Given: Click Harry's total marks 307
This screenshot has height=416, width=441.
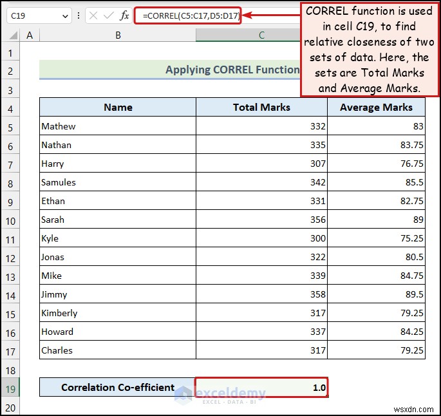Looking at the screenshot, I should pyautogui.click(x=261, y=164).
